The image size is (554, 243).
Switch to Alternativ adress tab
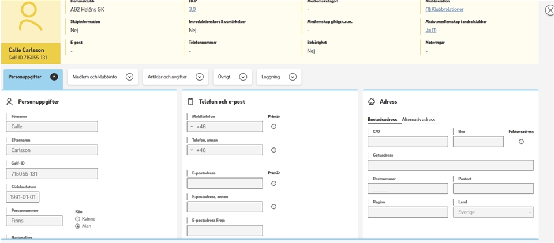[x=418, y=119]
